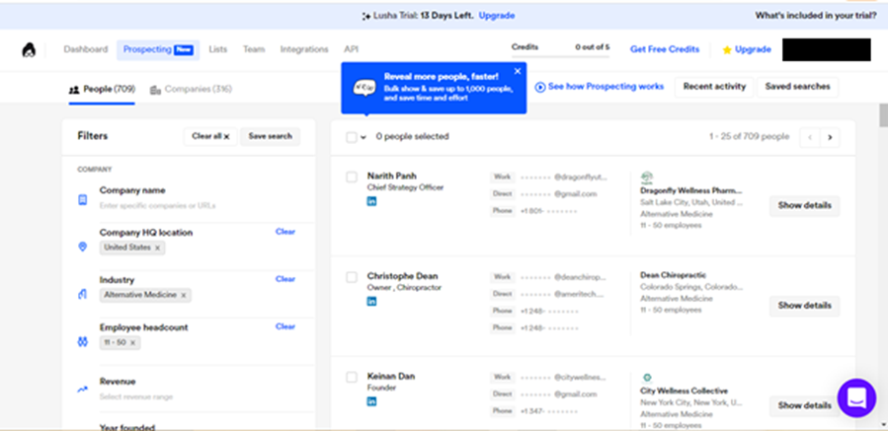888x431 pixels.
Task: Click the Dean Chiropractic company name
Action: (673, 275)
